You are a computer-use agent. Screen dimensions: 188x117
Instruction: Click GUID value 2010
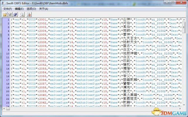(43, 50)
